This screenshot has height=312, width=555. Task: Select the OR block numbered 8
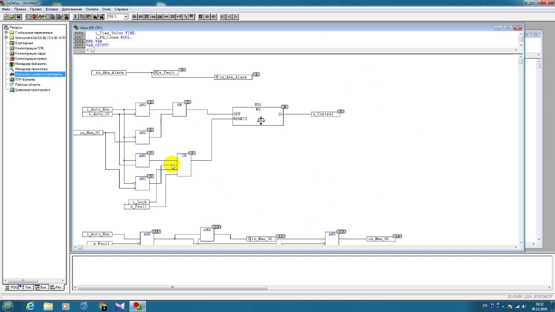(184, 165)
